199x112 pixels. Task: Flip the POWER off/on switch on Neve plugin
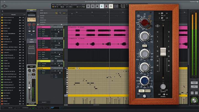click(x=163, y=94)
